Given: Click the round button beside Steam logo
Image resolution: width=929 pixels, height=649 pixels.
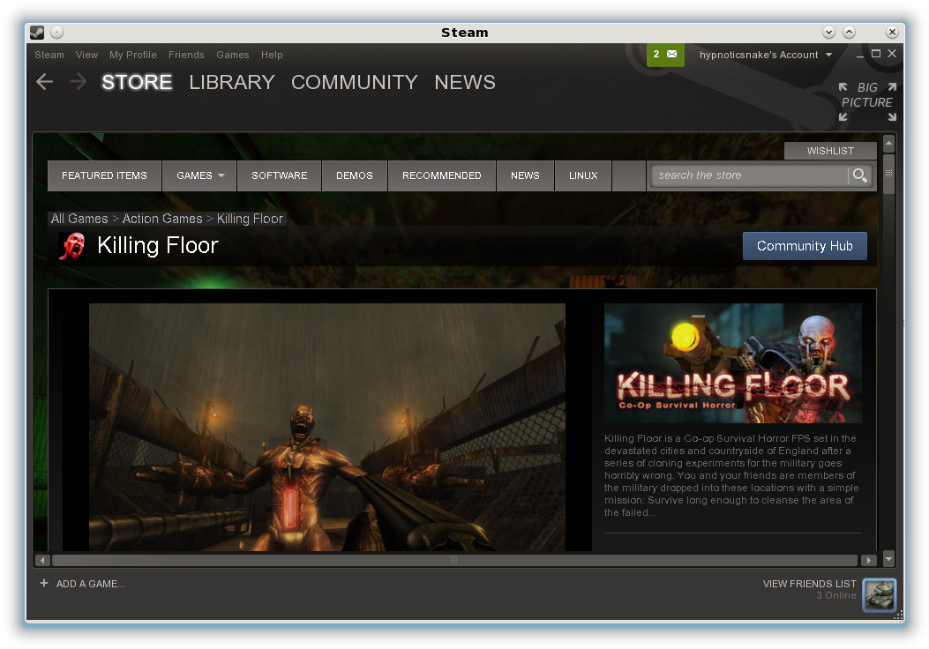Looking at the screenshot, I should tap(56, 32).
